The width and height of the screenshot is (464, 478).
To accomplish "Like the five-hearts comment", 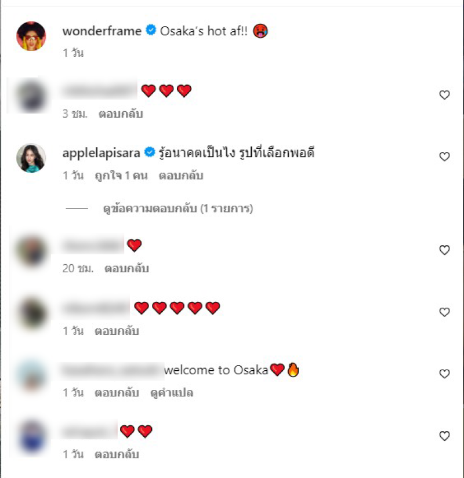I will point(444,312).
